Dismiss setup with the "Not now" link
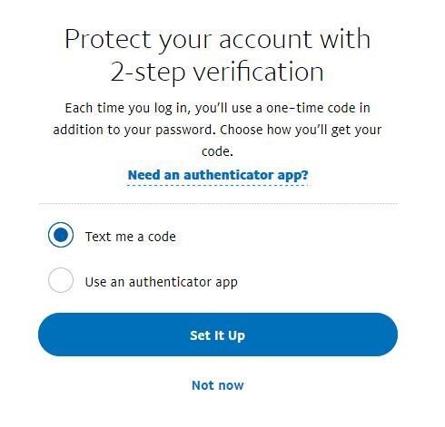445x427 pixels. pyautogui.click(x=218, y=385)
